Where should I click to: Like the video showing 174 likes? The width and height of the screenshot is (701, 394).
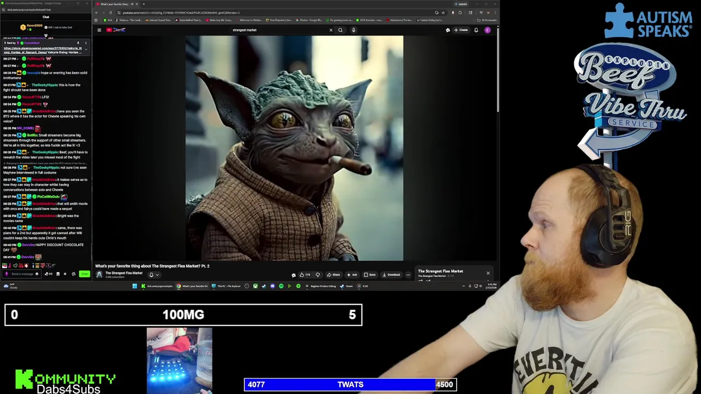pos(304,275)
